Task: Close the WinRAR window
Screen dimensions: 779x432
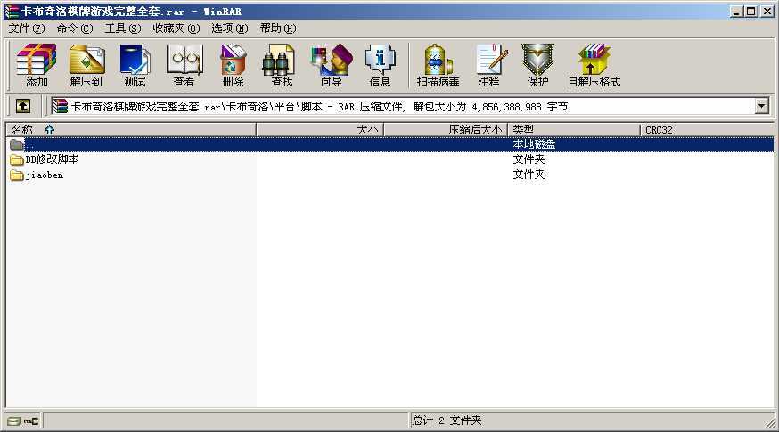Action: click(x=767, y=11)
